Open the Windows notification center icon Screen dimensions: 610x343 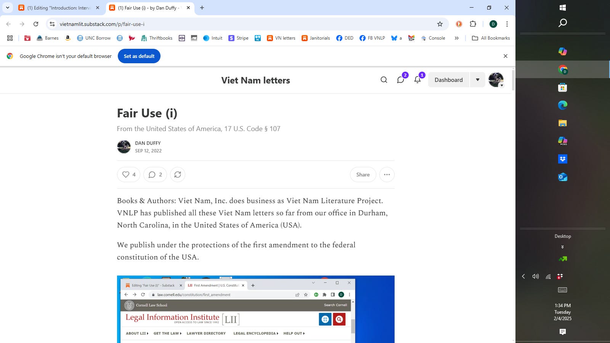pyautogui.click(x=563, y=332)
